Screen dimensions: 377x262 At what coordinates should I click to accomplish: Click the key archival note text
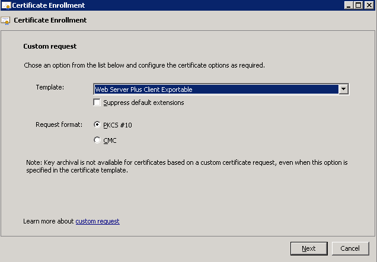coord(187,167)
